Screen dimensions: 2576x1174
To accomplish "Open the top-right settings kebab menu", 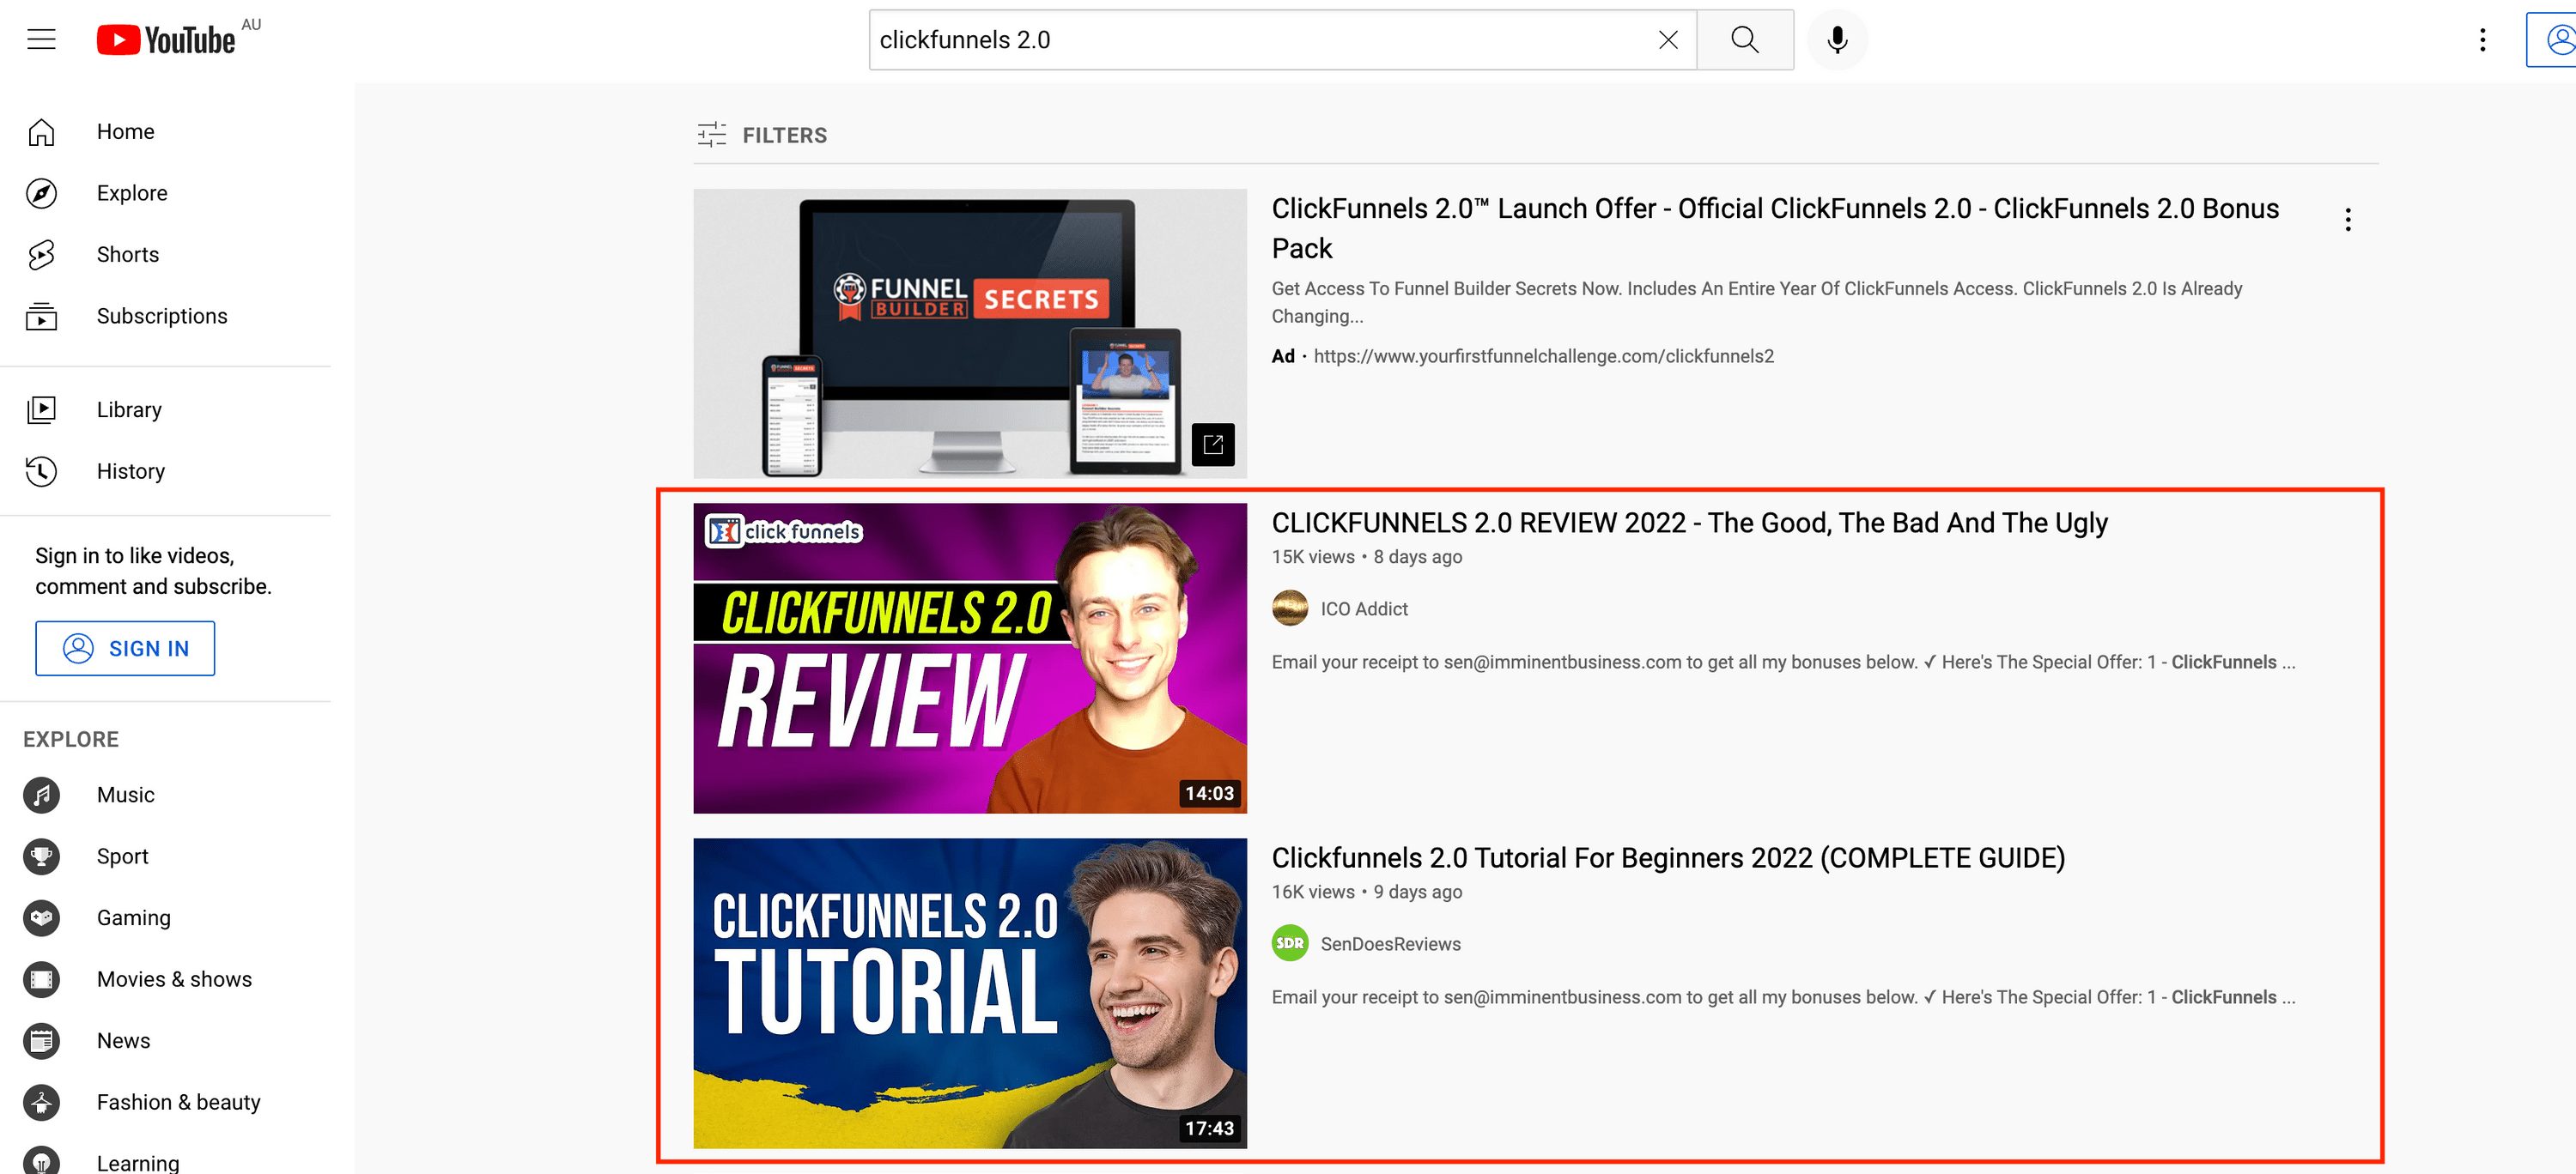I will [2482, 40].
